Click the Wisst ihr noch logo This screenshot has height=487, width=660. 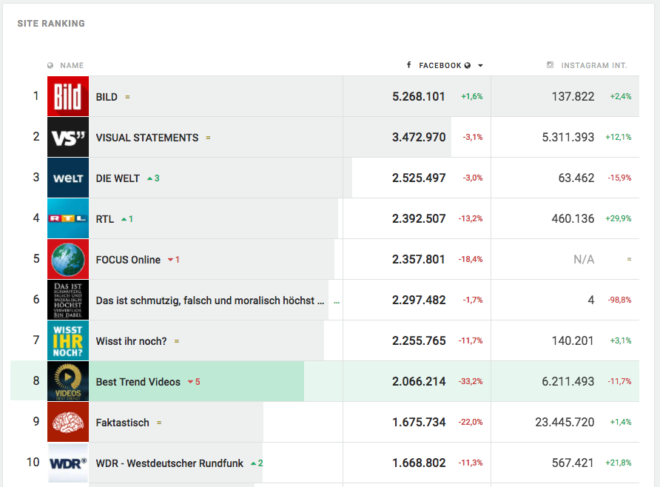click(68, 341)
